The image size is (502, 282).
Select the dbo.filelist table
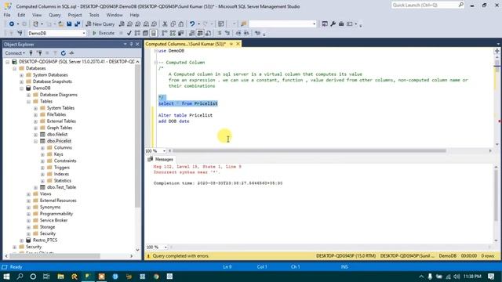click(x=57, y=134)
